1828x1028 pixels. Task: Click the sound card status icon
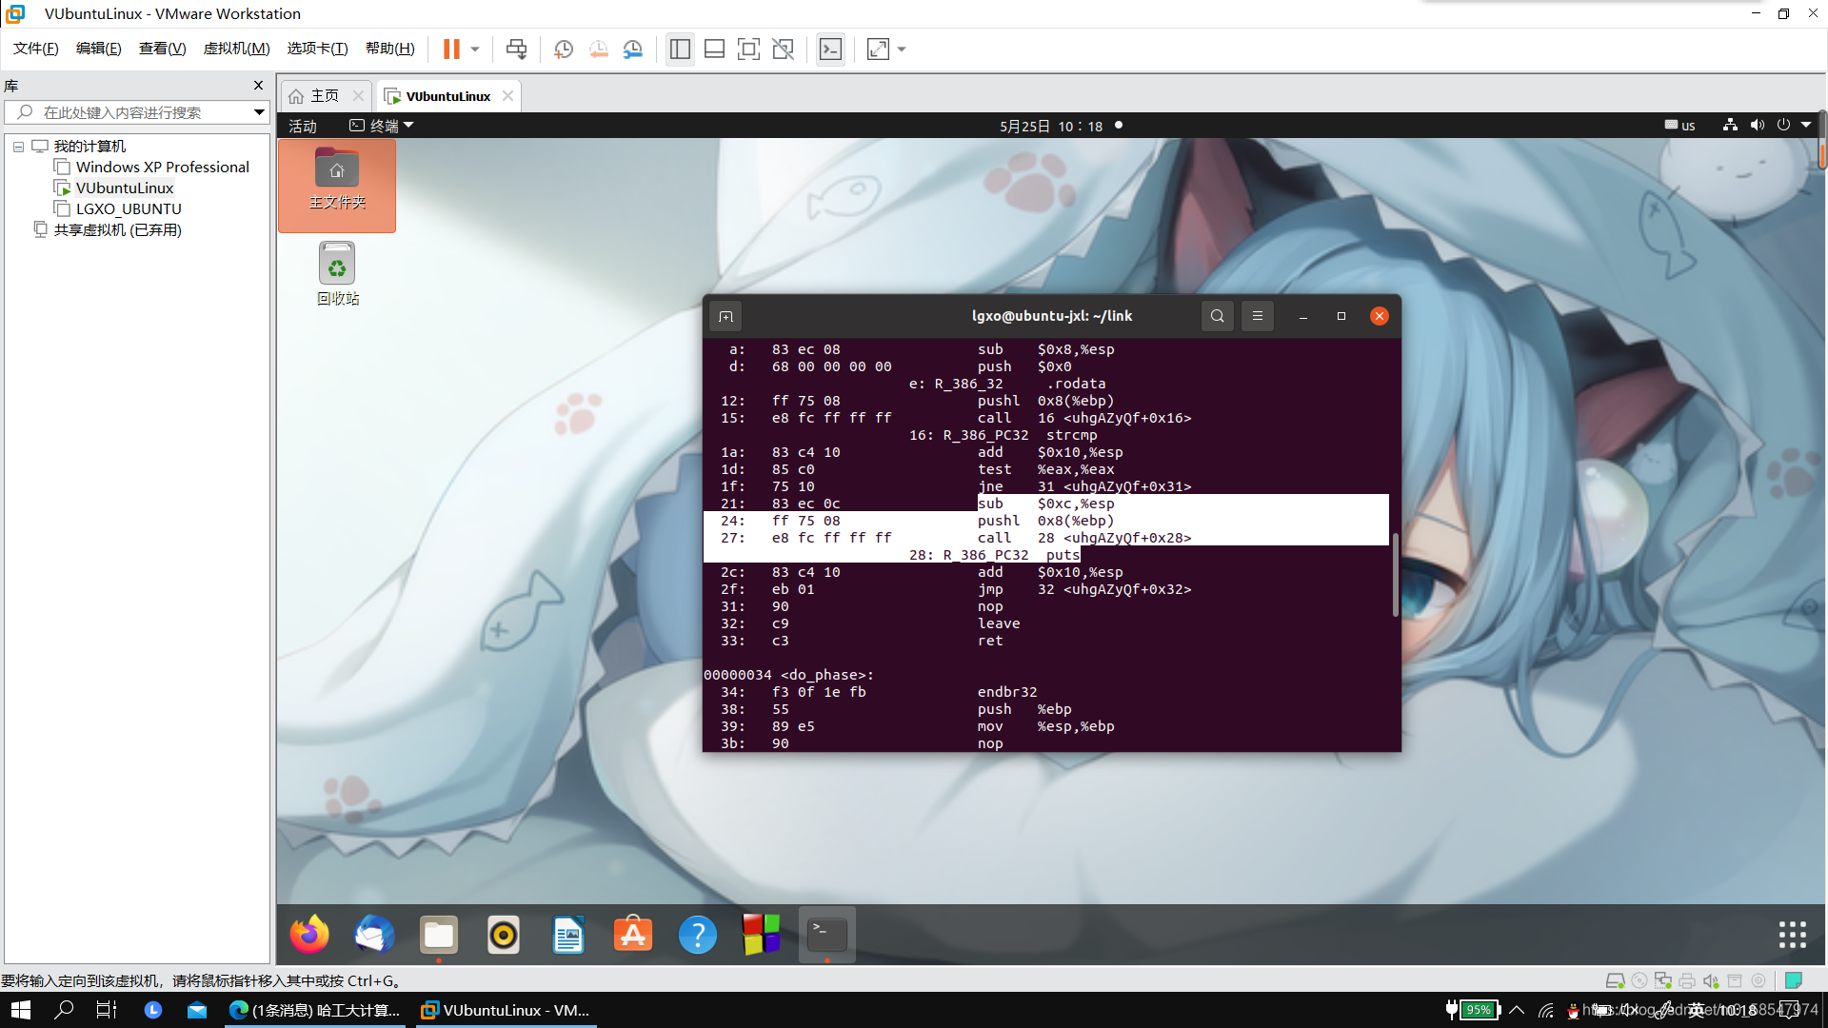click(1711, 980)
